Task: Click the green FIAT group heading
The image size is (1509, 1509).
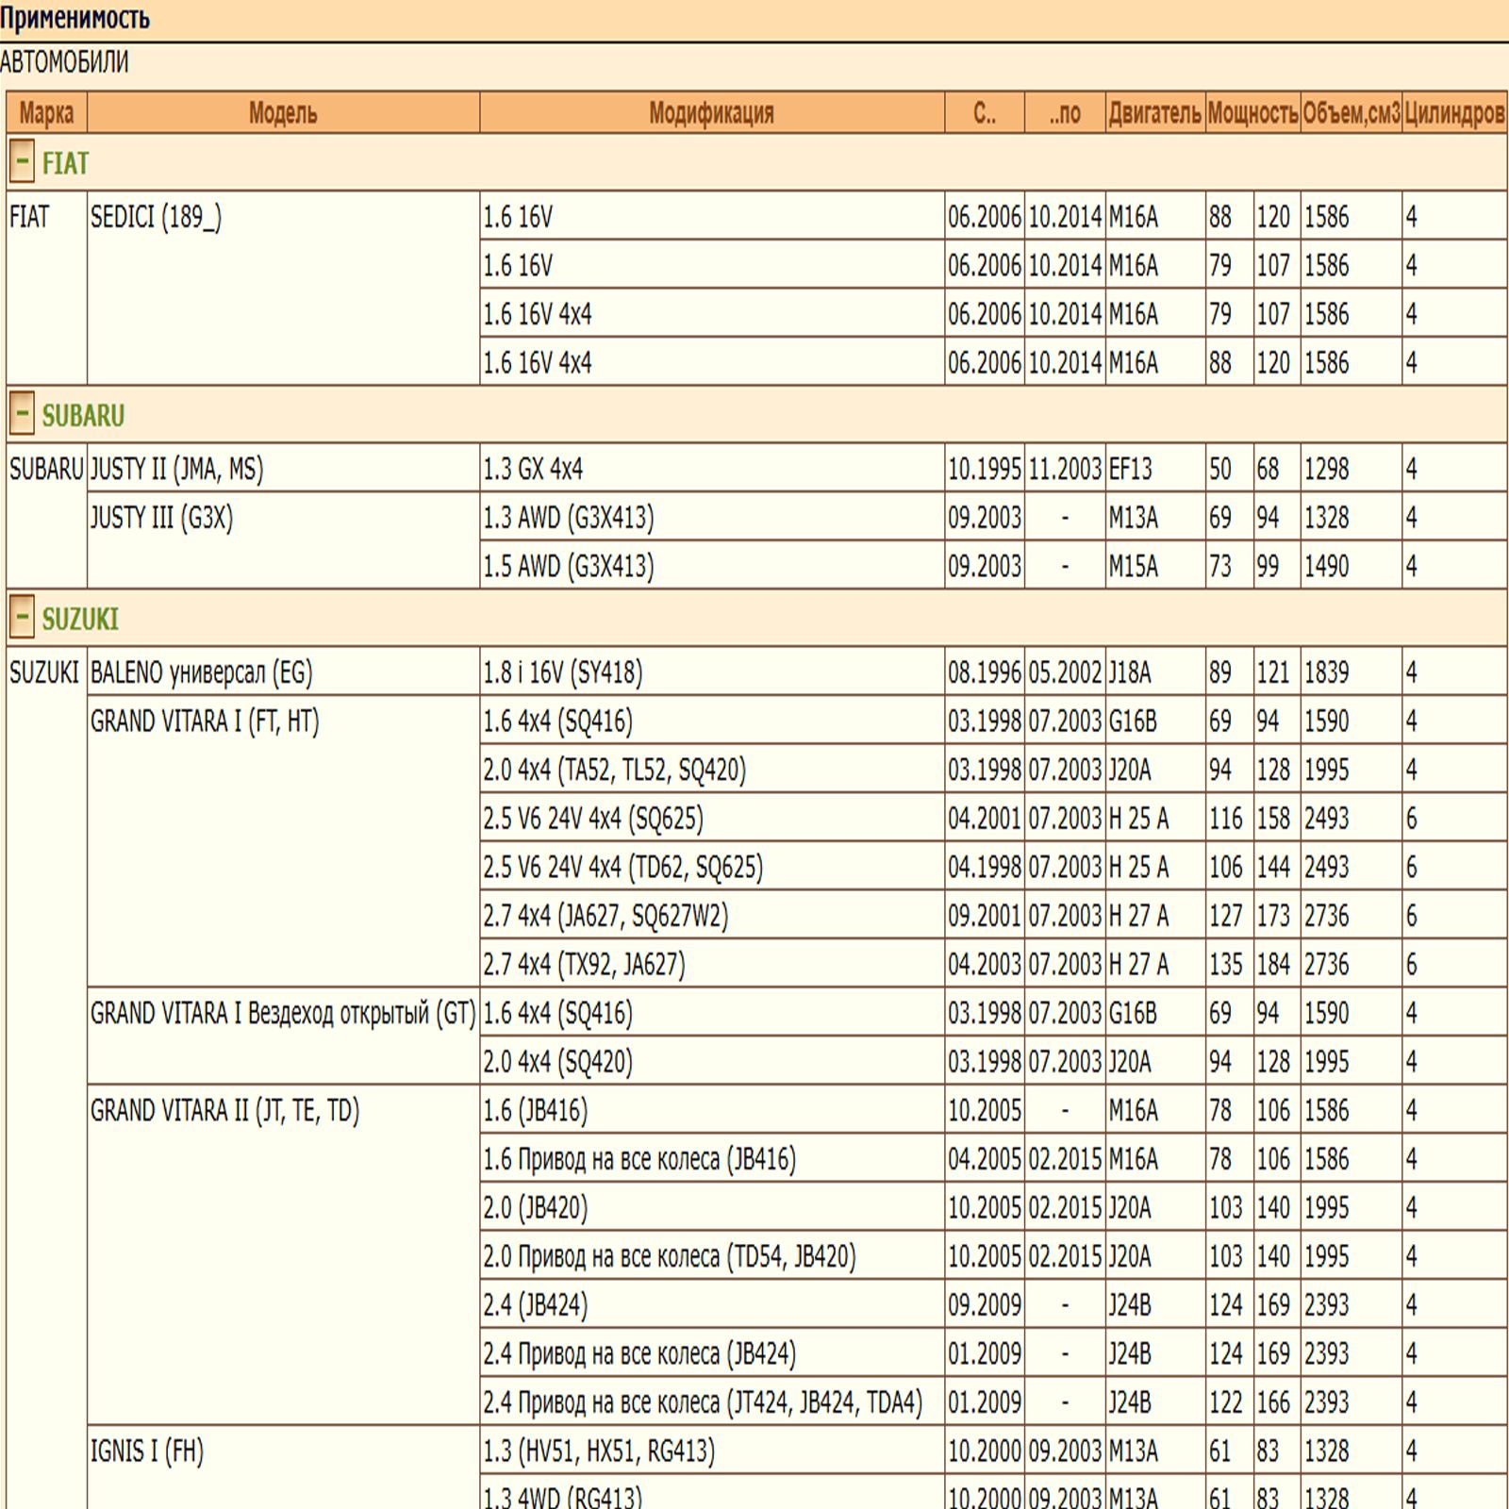Action: (x=65, y=163)
